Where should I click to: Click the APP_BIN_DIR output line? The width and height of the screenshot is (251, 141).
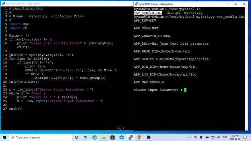(x=165, y=67)
